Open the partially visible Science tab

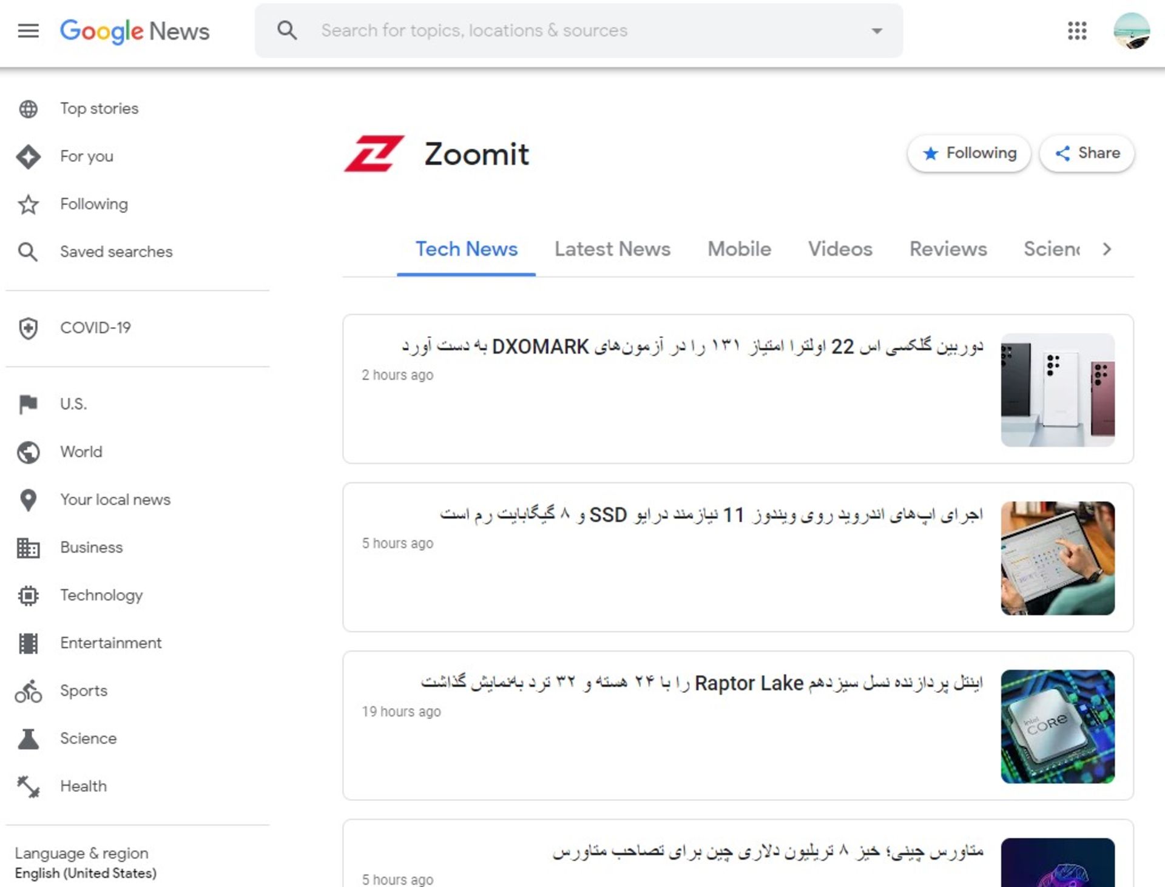click(x=1052, y=249)
